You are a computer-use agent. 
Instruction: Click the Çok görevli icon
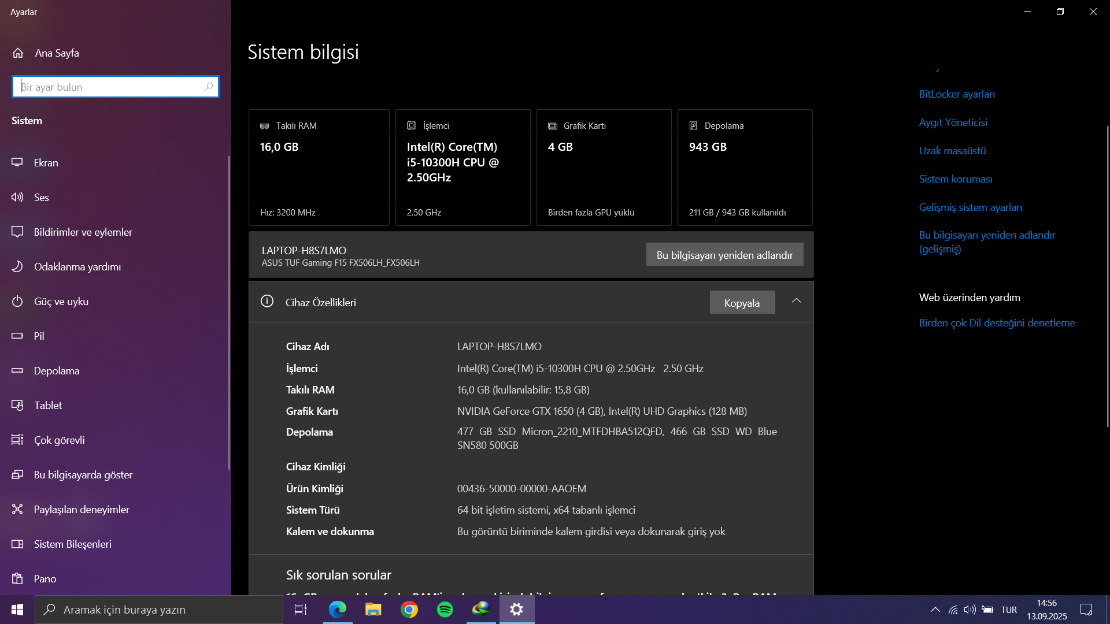[17, 440]
